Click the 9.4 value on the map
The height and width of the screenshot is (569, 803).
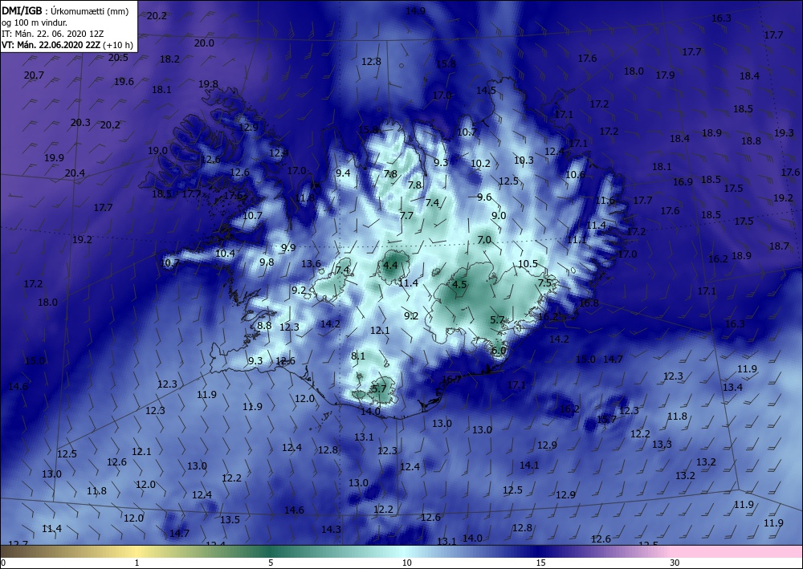pos(343,173)
